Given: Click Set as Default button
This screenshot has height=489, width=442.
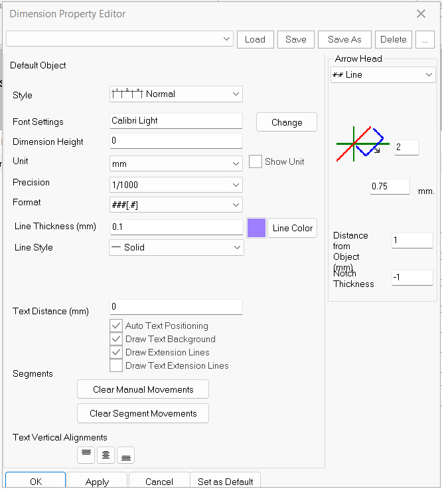Looking at the screenshot, I should click(x=225, y=482).
